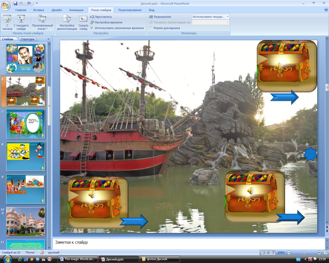Image resolution: width=329 pixels, height=263 pixels.
Task: Open PowerPoint Help question mark icon
Action: pos(326,10)
